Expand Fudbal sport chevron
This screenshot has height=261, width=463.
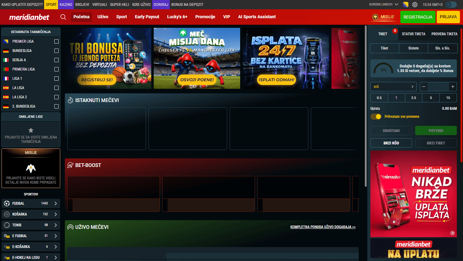(x=56, y=203)
